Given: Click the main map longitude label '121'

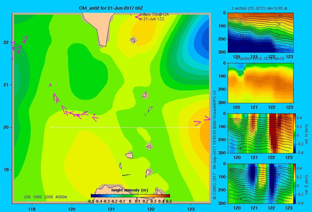Looking at the screenshot, I should (111, 209).
